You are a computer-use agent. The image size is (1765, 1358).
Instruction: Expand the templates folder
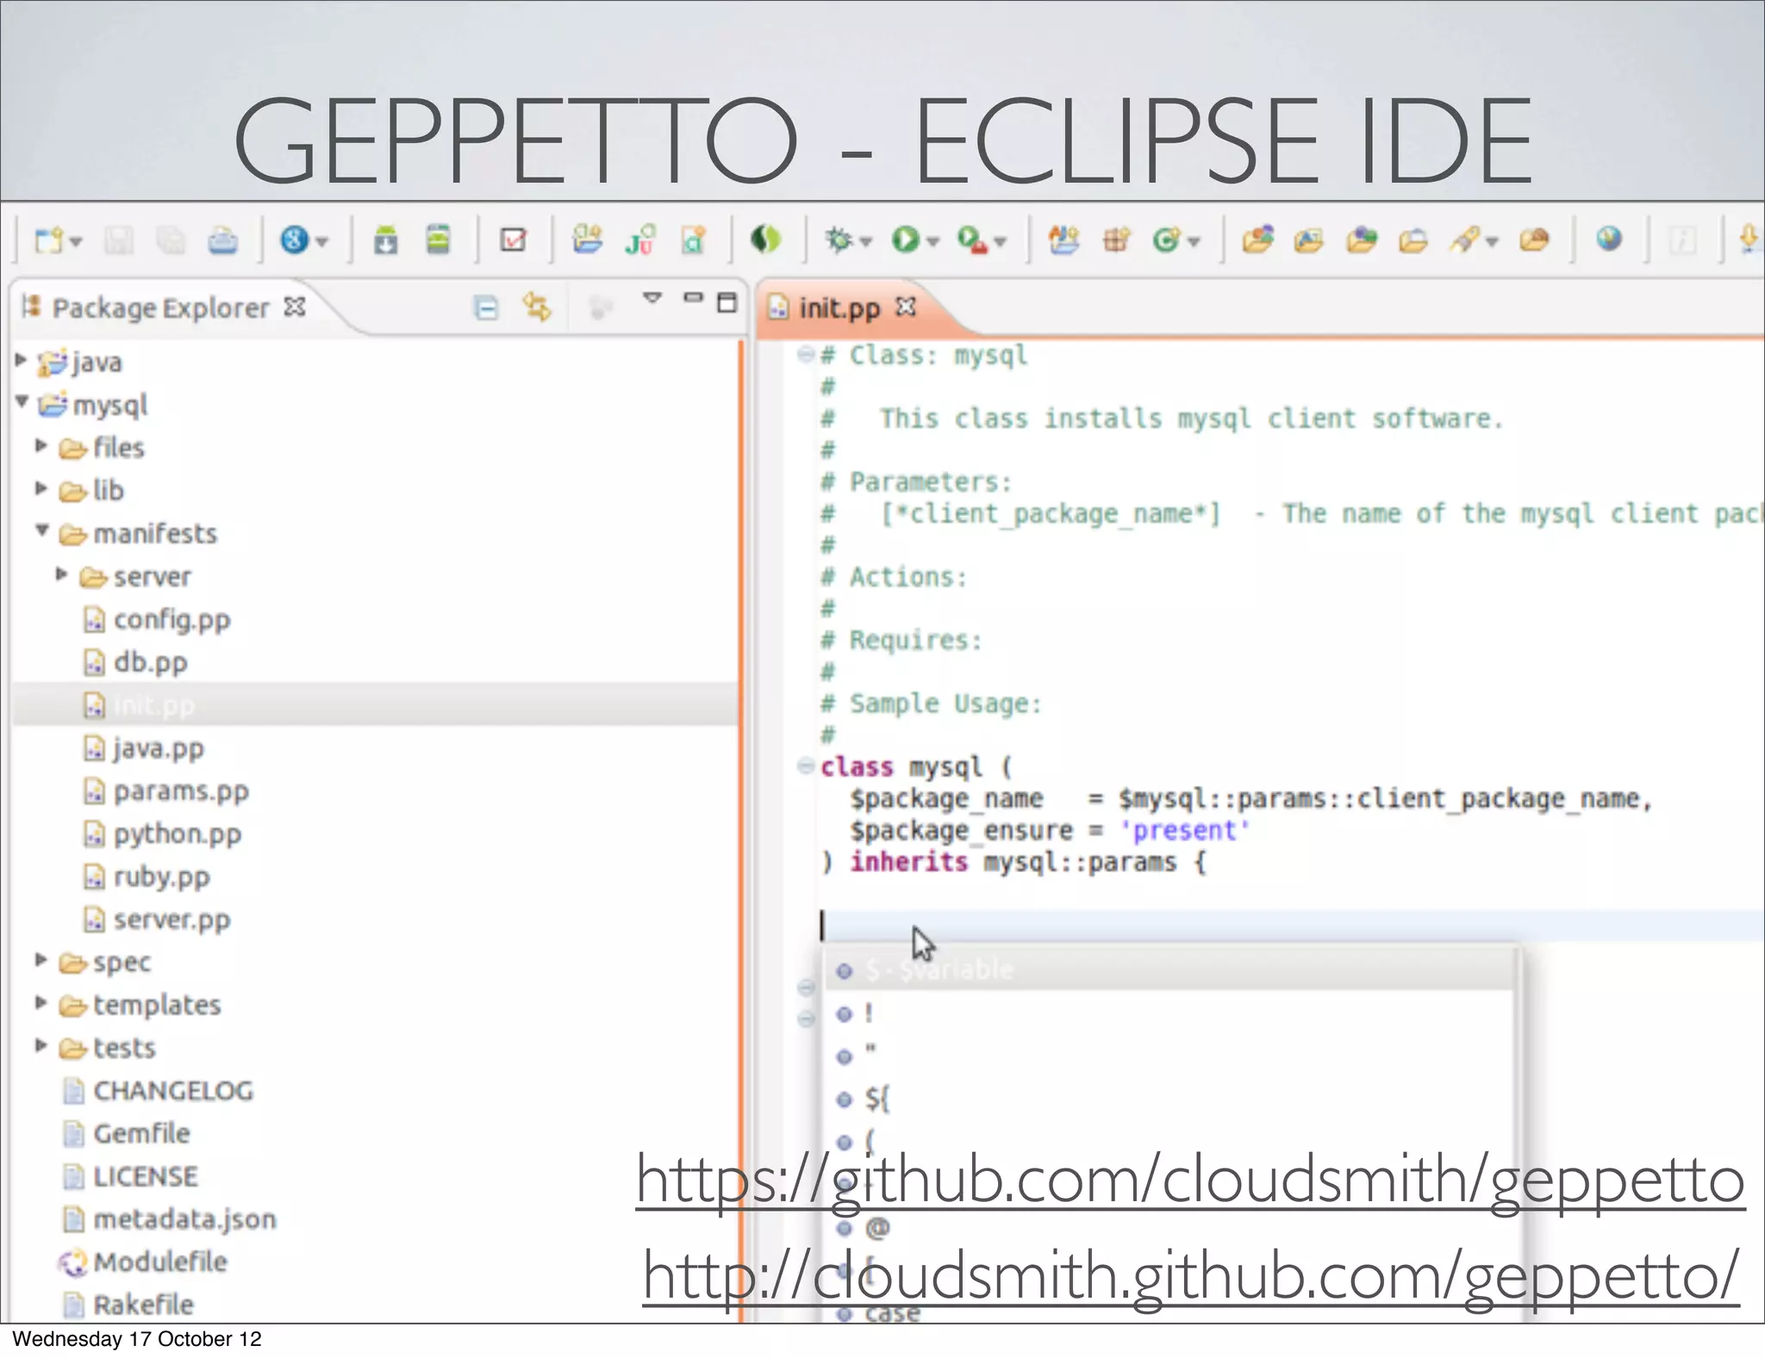[41, 1003]
